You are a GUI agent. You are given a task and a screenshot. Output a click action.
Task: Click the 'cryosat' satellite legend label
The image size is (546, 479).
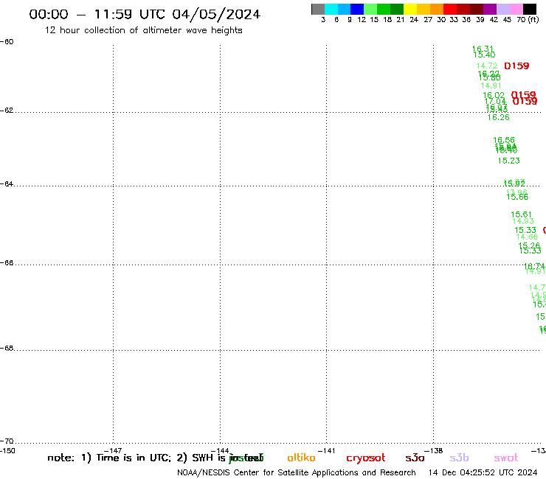click(x=366, y=458)
